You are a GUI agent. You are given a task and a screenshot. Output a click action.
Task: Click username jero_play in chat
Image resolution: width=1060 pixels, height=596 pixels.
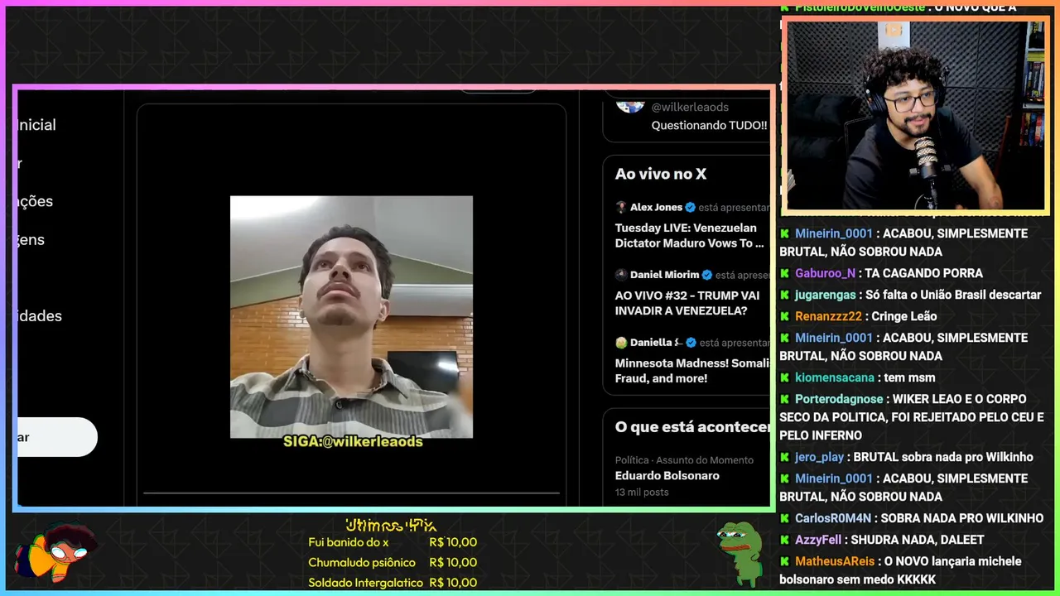820,457
